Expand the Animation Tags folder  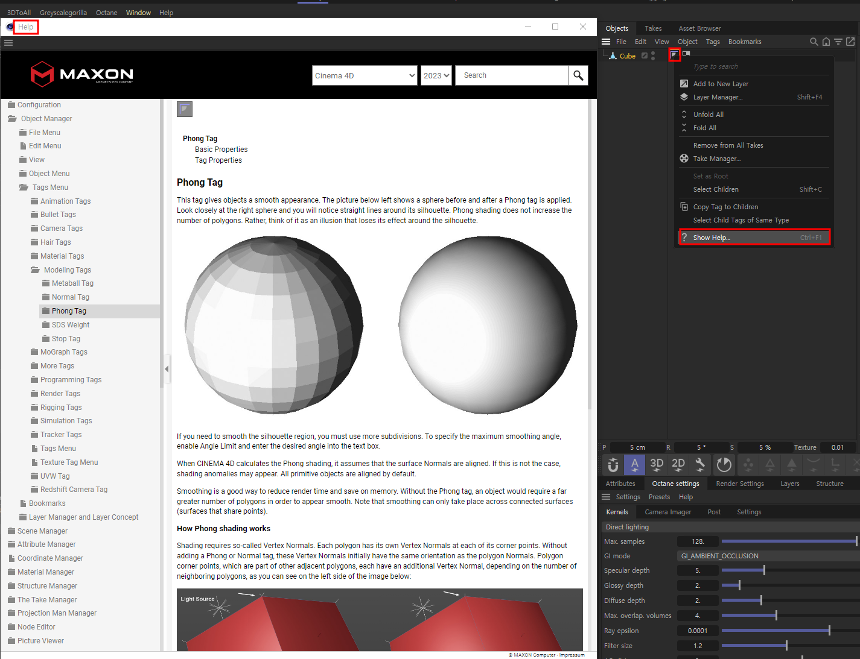point(34,201)
